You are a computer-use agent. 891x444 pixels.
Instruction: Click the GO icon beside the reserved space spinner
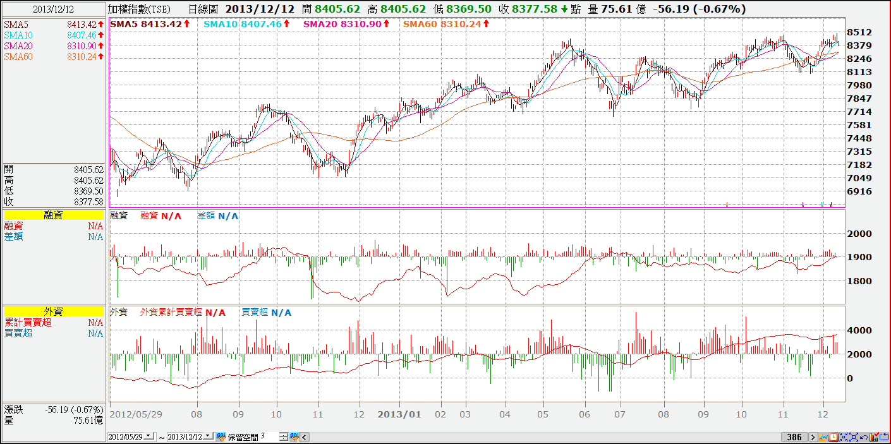click(294, 437)
